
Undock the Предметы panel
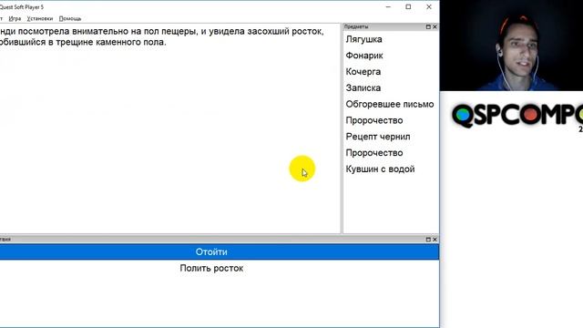(x=428, y=26)
